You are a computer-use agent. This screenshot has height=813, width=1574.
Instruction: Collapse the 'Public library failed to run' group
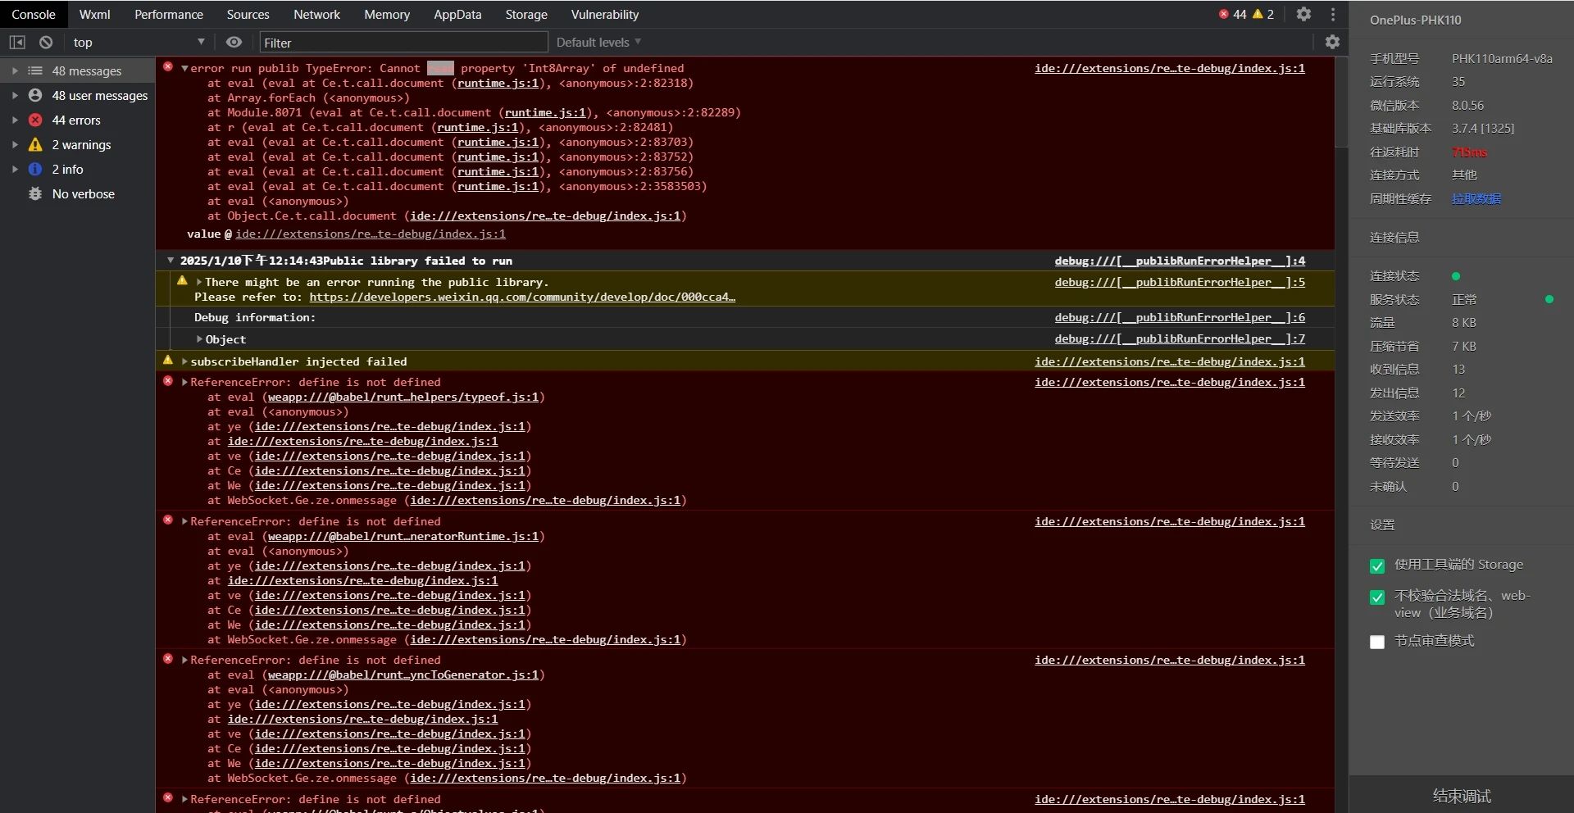[170, 260]
